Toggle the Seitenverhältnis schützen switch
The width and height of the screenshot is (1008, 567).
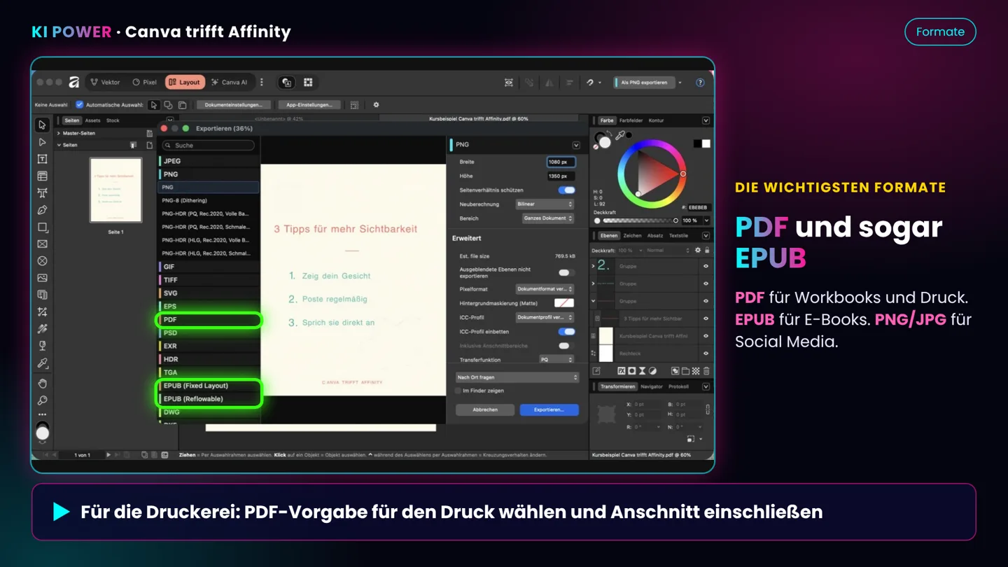(566, 190)
